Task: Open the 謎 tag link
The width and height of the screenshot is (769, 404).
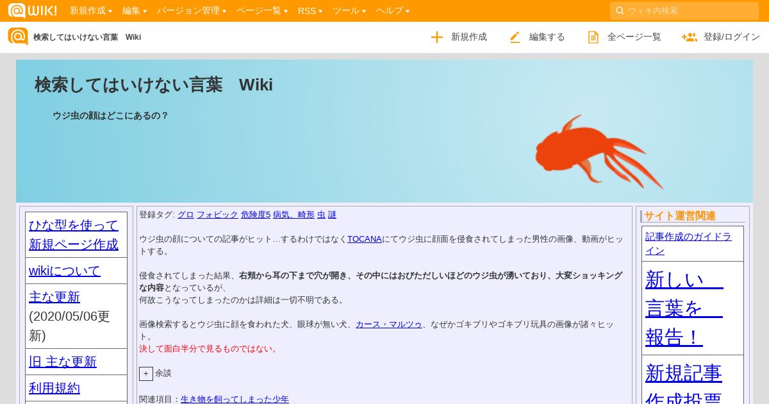Action: 332,215
